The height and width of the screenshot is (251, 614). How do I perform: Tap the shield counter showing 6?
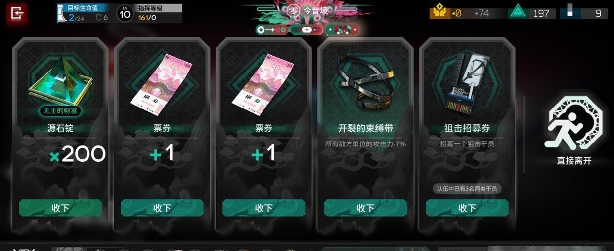[102, 18]
